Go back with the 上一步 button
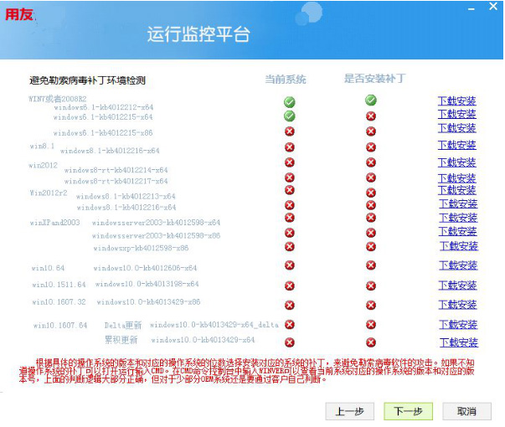This screenshot has width=505, height=427. (348, 411)
